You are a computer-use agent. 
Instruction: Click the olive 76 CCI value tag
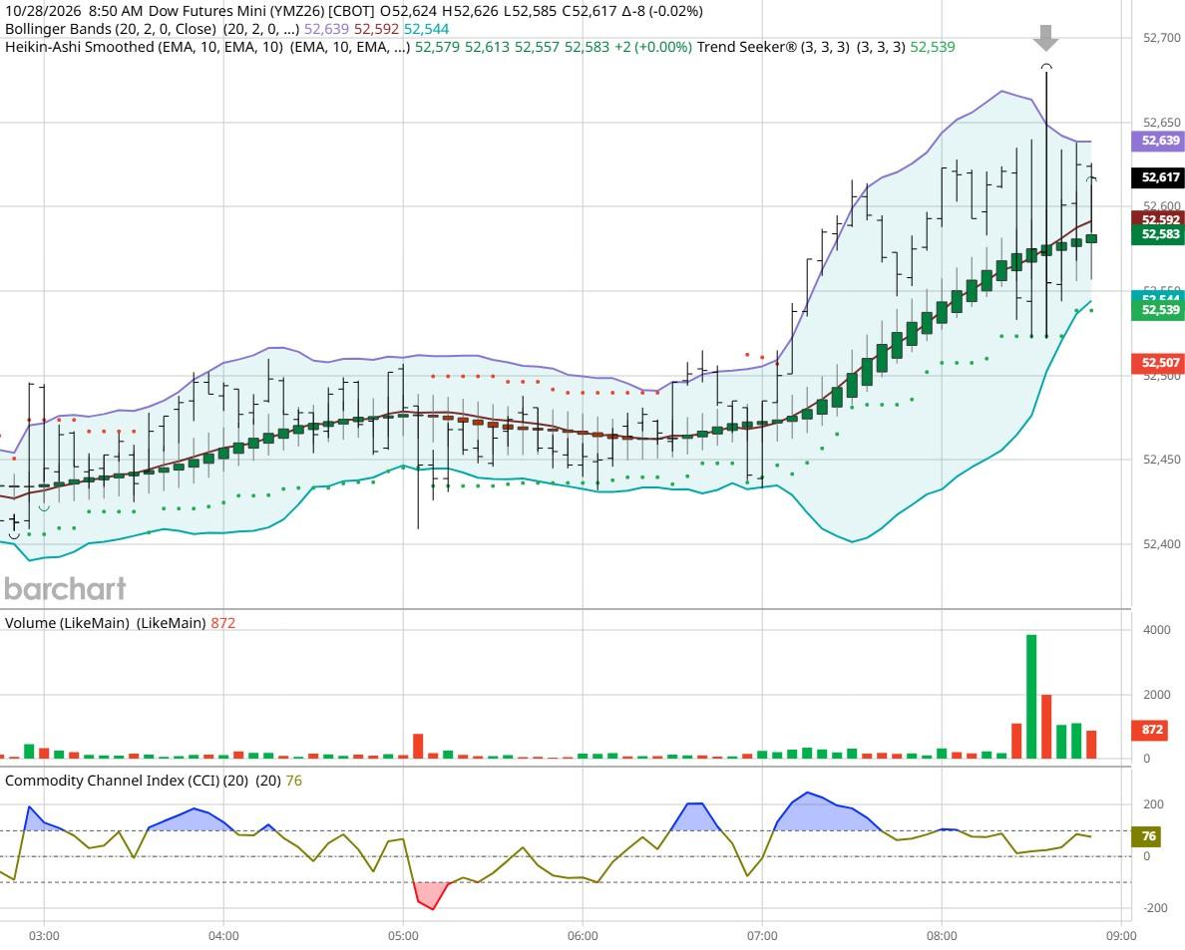pos(1146,836)
